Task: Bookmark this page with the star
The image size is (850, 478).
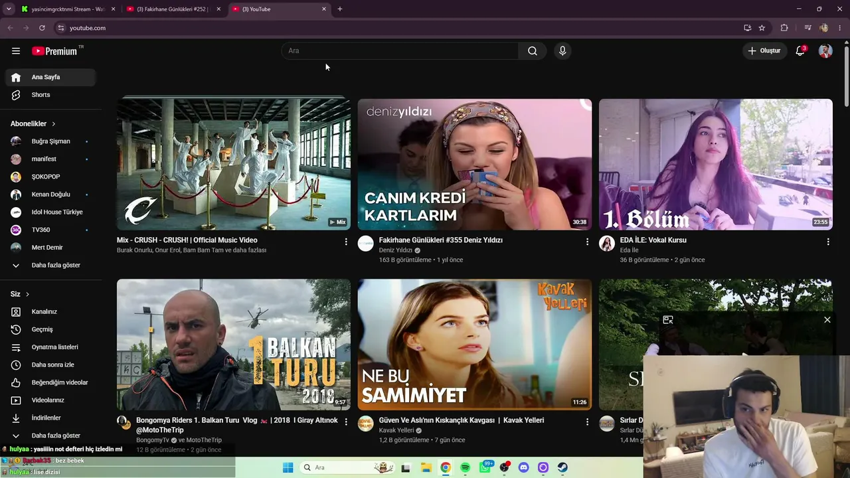Action: [x=762, y=28]
